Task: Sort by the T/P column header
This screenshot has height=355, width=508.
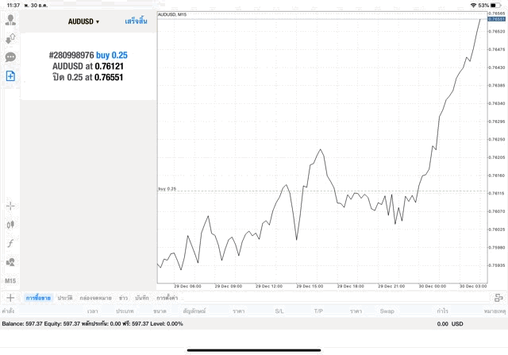Action: click(318, 311)
